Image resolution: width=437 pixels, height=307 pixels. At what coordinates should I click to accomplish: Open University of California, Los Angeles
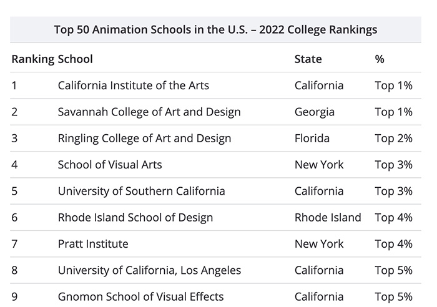click(149, 270)
